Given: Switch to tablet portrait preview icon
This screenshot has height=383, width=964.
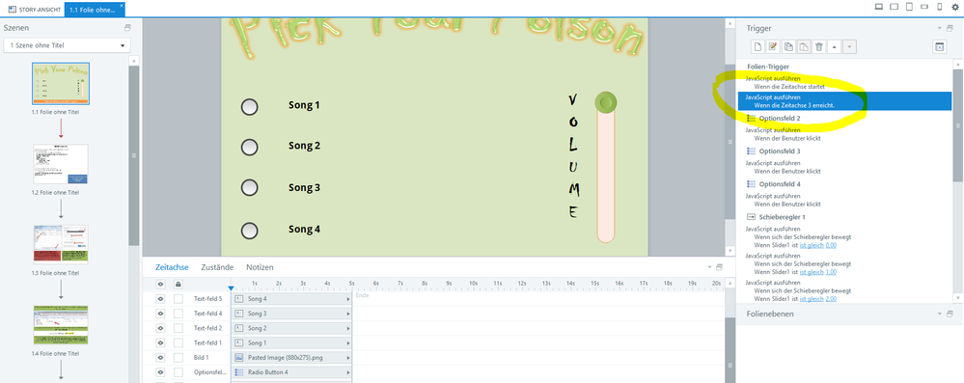Looking at the screenshot, I should coord(910,7).
